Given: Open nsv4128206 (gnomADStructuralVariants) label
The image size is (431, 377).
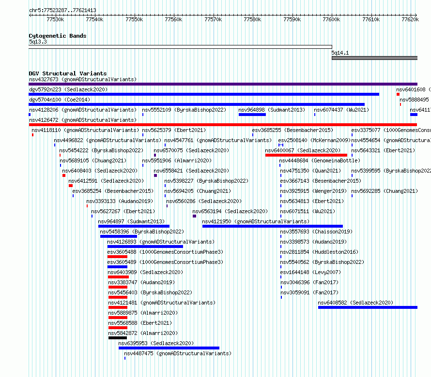Looking at the screenshot, I should pos(83,110).
